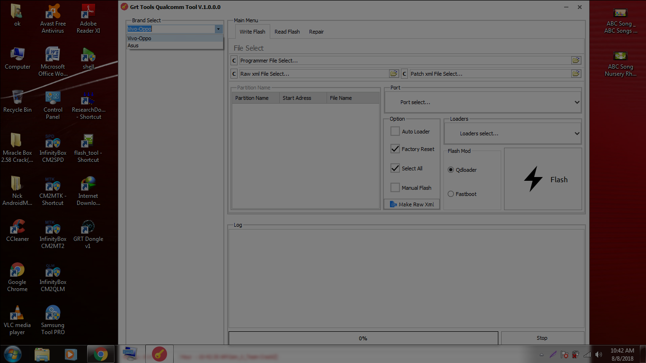Select Fastboot flash mode

[x=451, y=194]
